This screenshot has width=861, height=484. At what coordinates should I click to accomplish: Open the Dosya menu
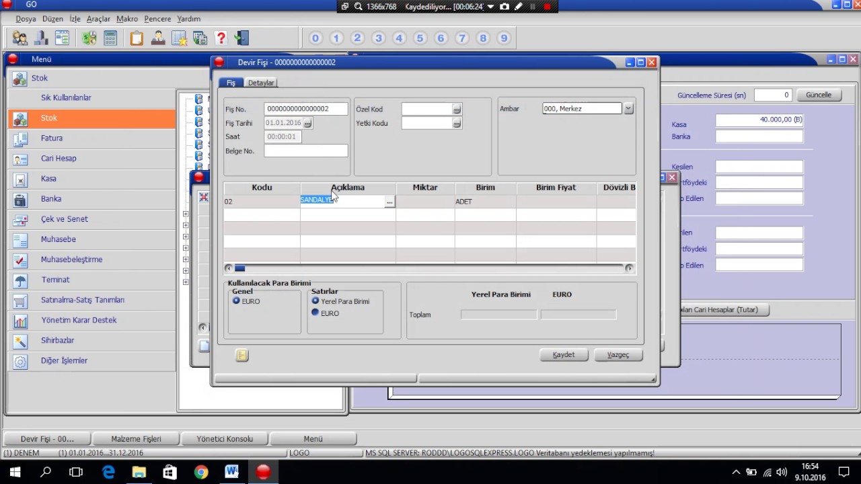26,19
